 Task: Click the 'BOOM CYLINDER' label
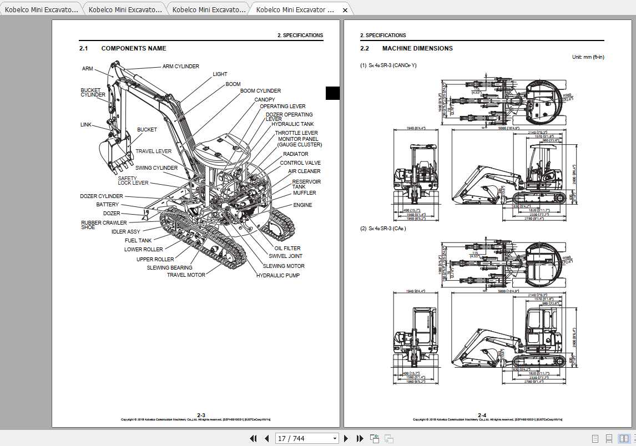tap(260, 91)
